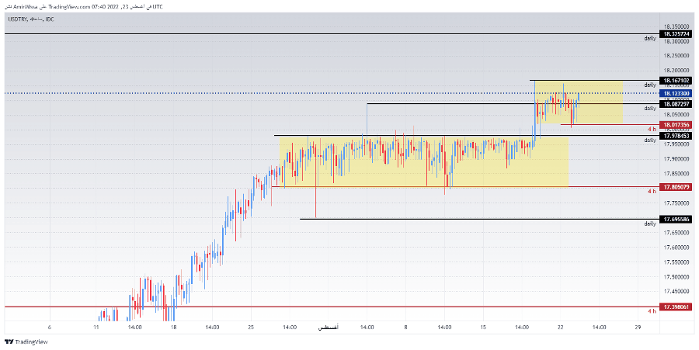699x350 pixels.
Task: Click the 17.900000 axis price tick
Action: pyautogui.click(x=676, y=159)
